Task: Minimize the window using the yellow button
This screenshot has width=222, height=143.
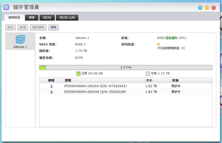Action: 207,8
